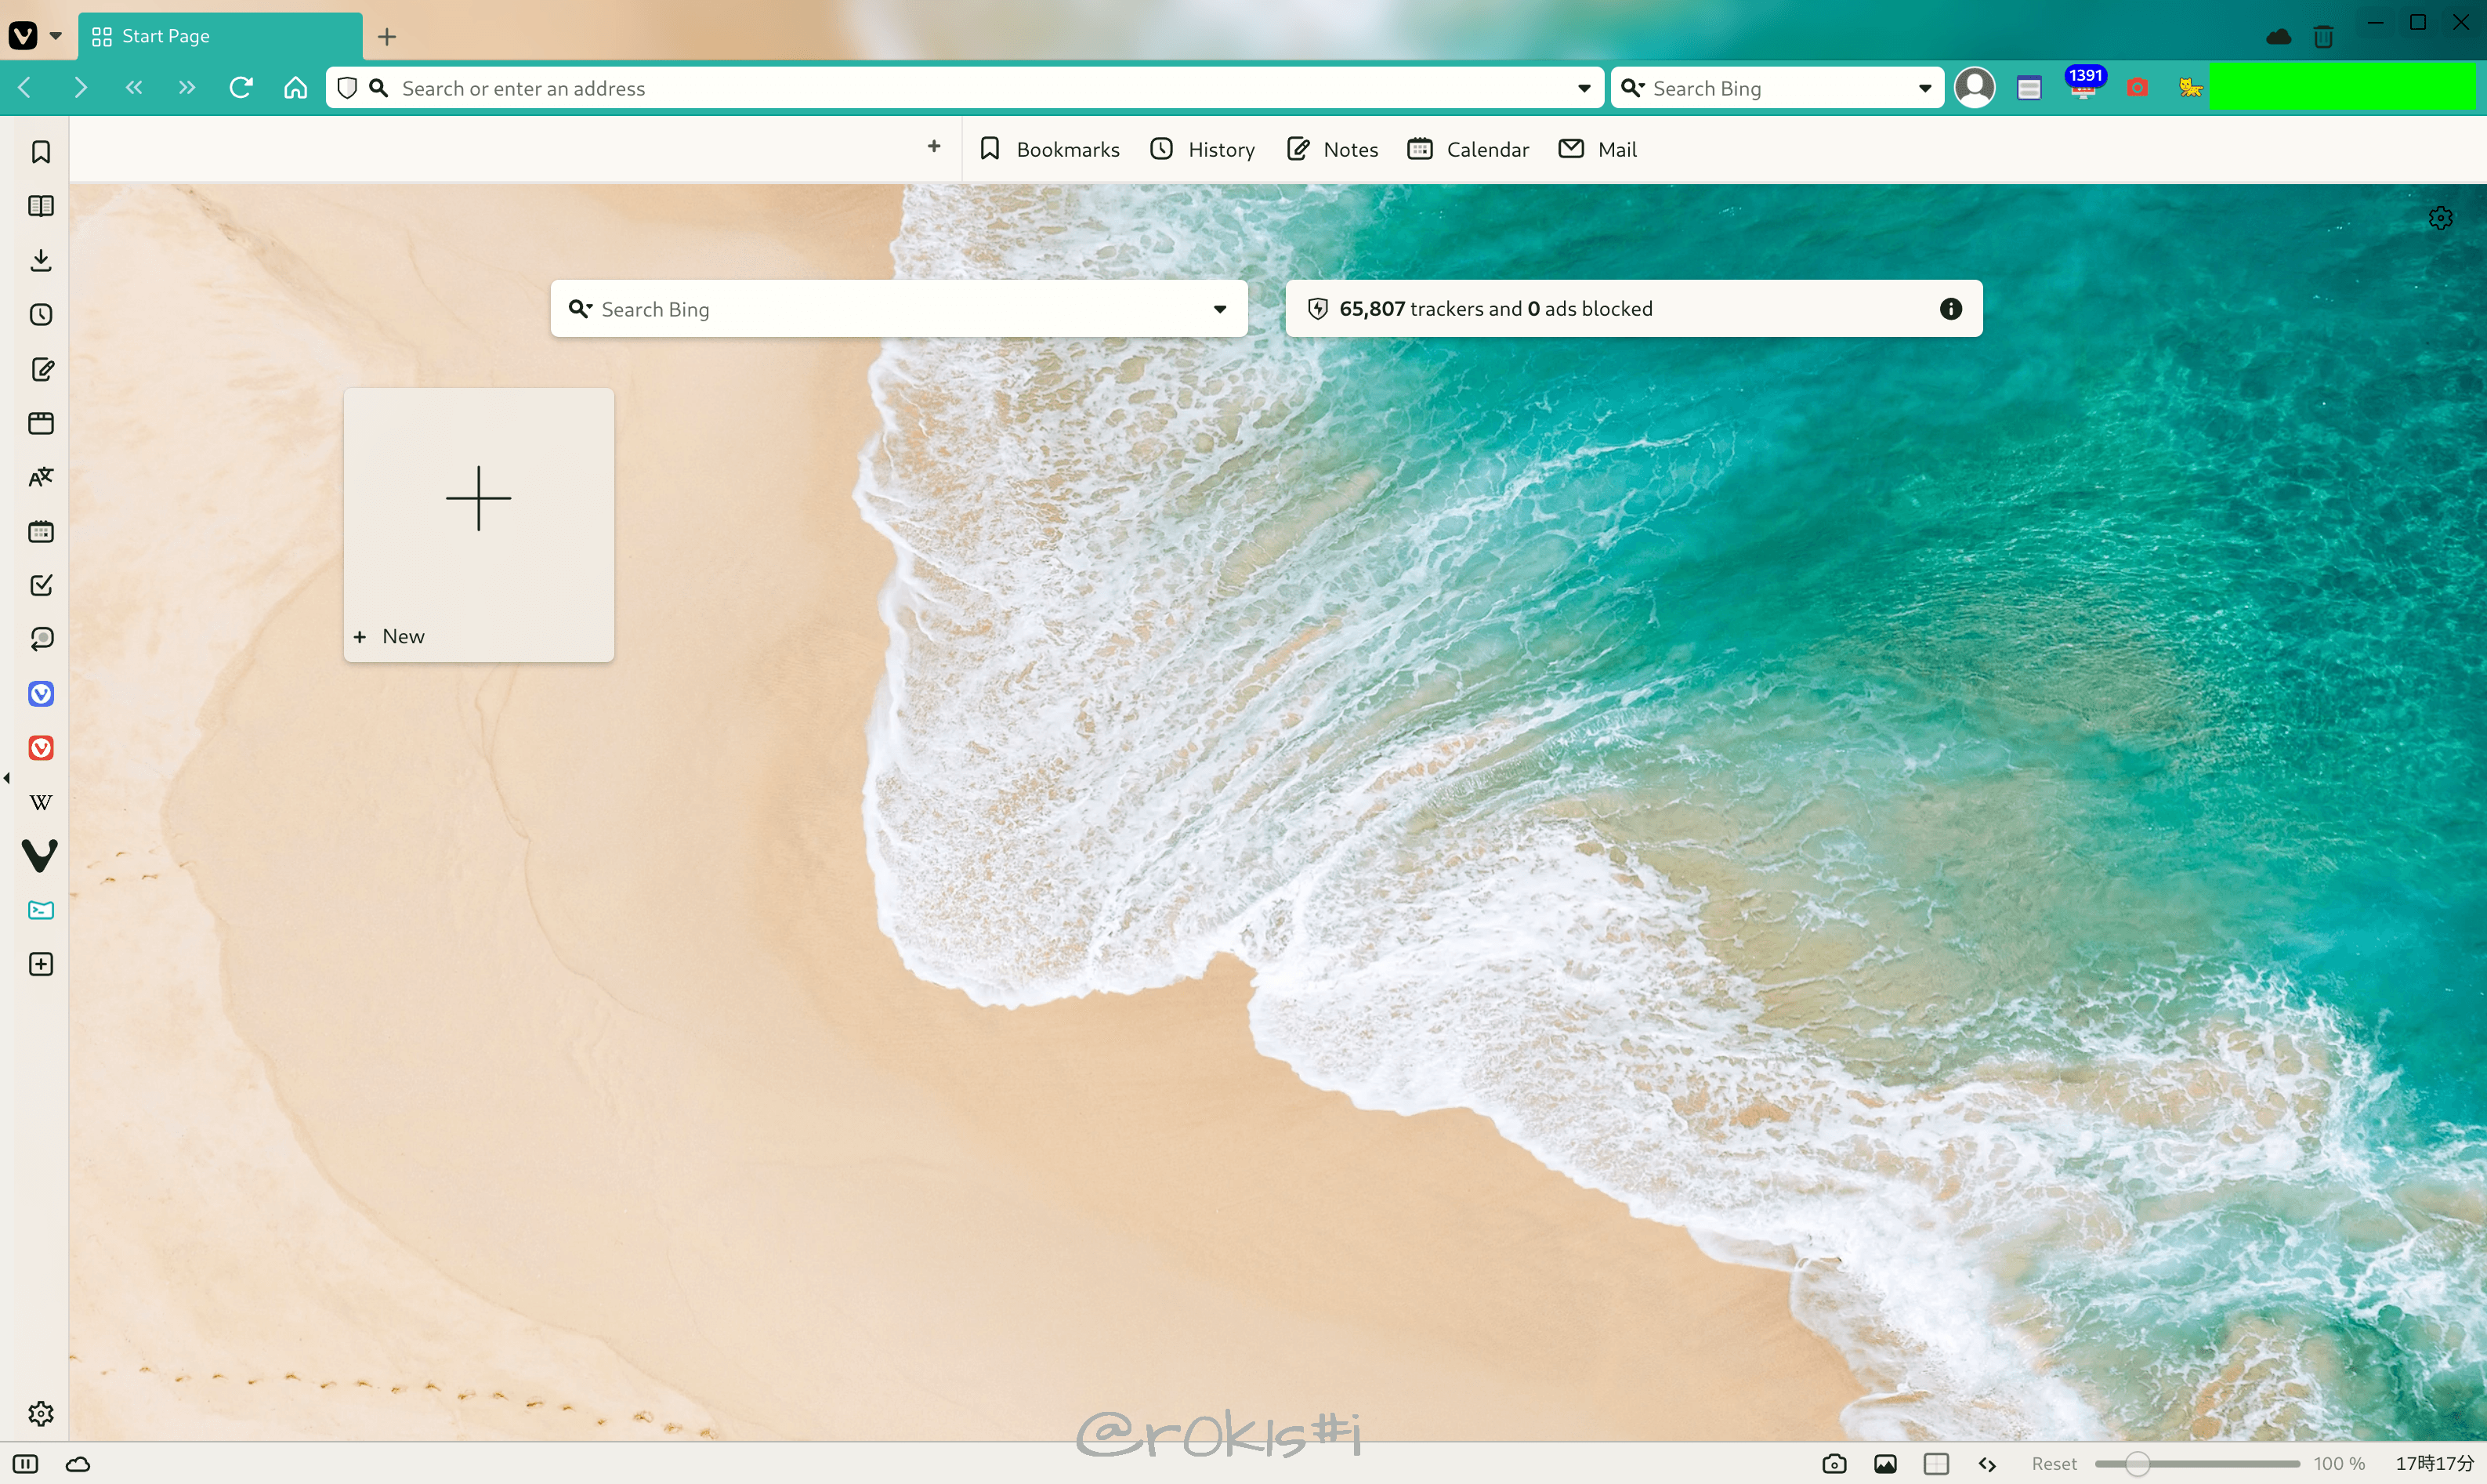This screenshot has height=1484, width=2487.
Task: Click the trackers blocked info icon
Action: (1950, 309)
